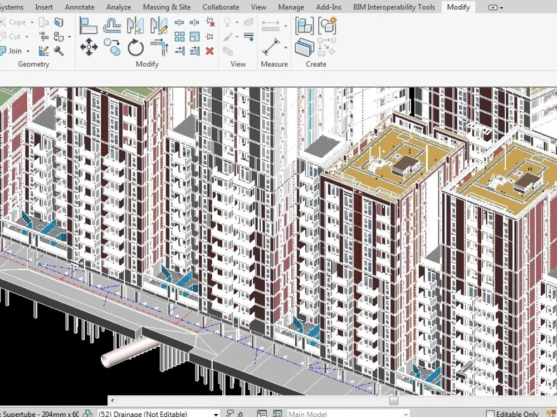Select the Rotate tool
This screenshot has height=417, width=557.
136,47
